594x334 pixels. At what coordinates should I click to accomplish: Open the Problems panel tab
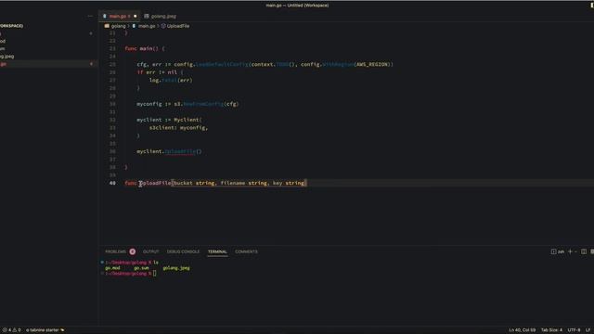(115, 251)
